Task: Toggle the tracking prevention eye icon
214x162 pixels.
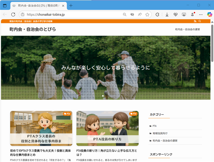Action: click(132, 15)
